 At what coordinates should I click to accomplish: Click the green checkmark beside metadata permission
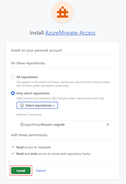coord(13,147)
